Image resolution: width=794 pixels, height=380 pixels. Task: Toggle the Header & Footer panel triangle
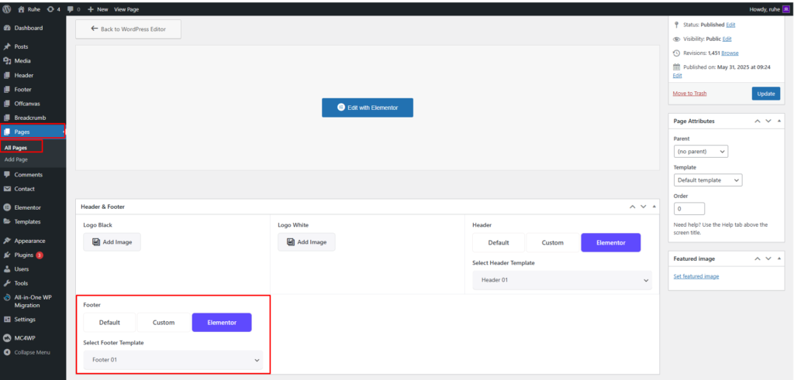click(654, 207)
